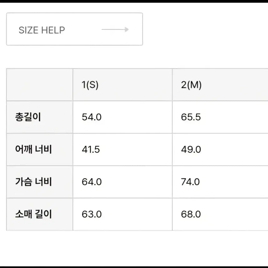The height and width of the screenshot is (268, 268).
Task: Click the arrow icon next to SIZE HELP
Action: click(115, 30)
